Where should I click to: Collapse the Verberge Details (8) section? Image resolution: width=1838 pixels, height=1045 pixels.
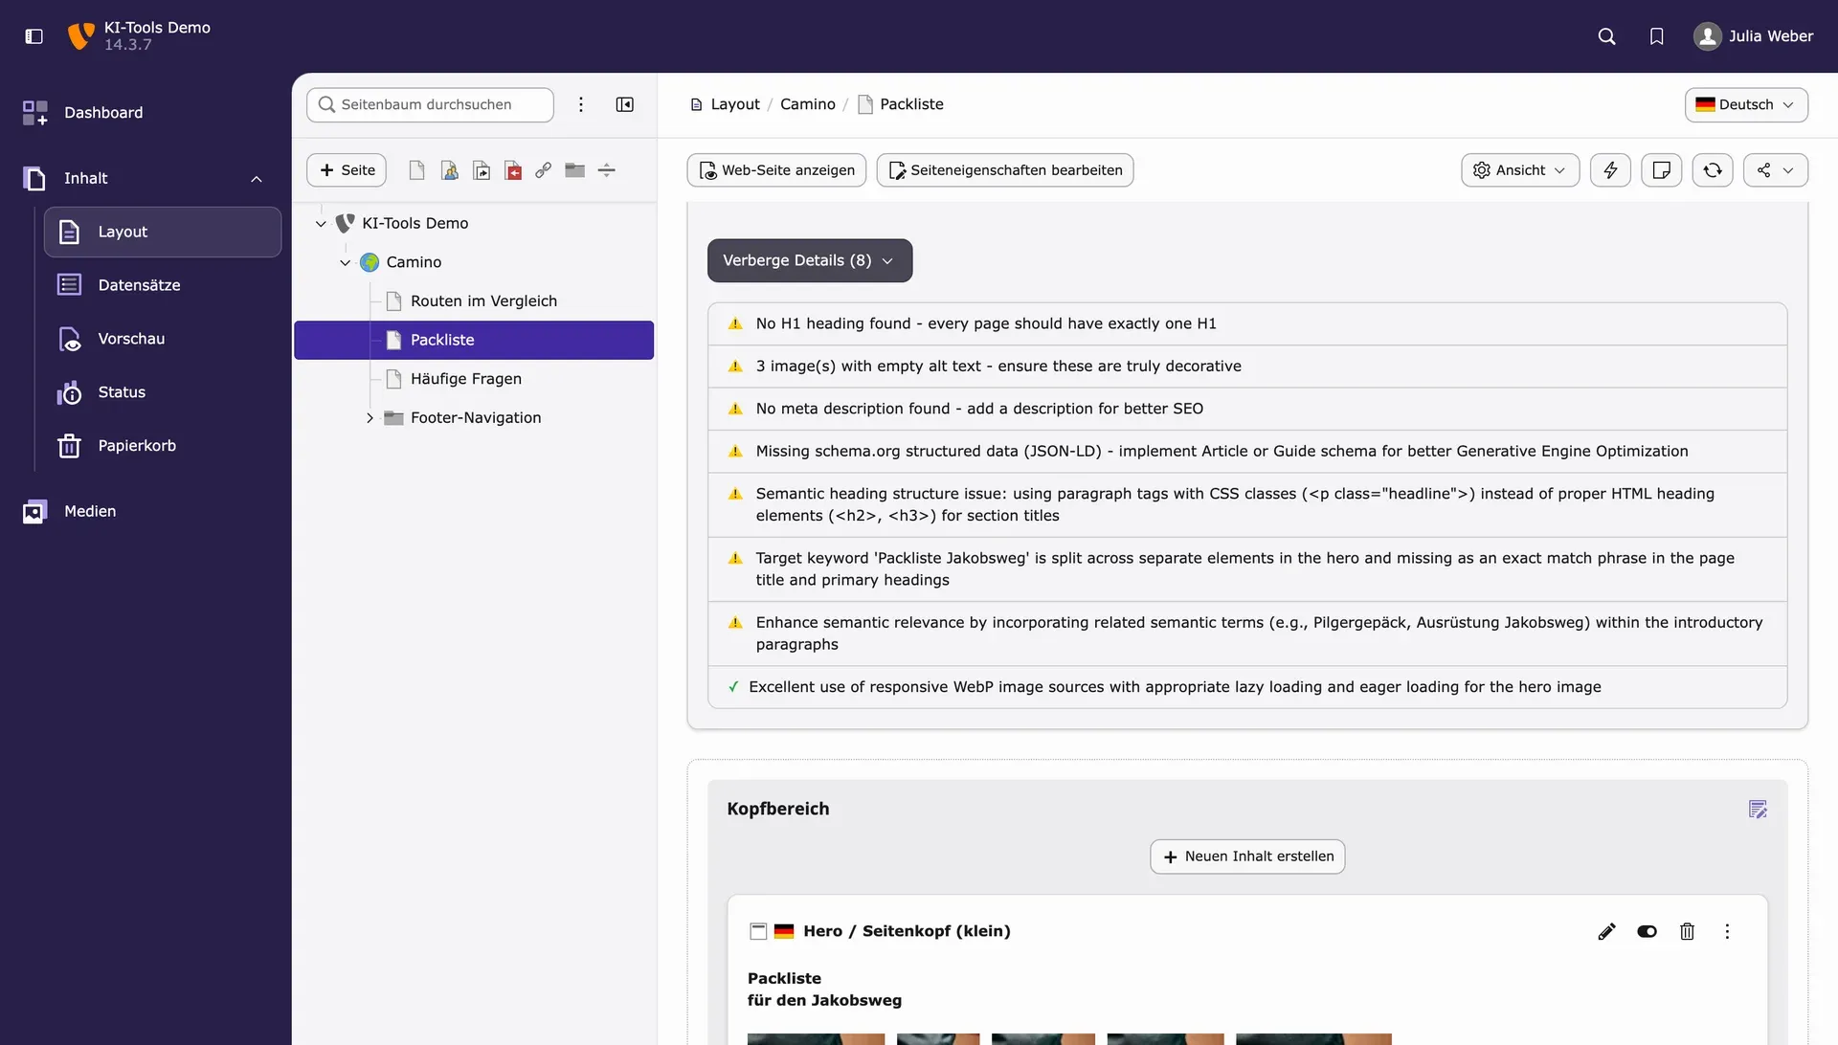tap(810, 260)
